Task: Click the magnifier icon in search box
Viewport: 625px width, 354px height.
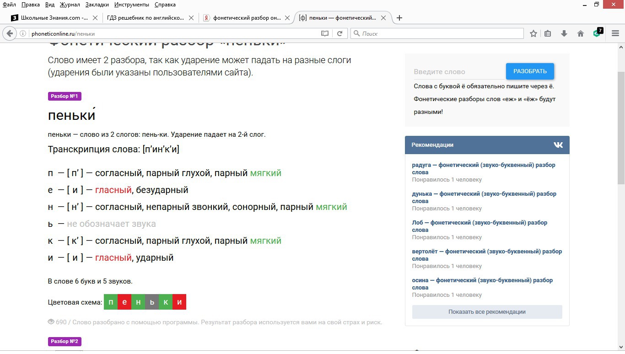Action: coord(356,33)
